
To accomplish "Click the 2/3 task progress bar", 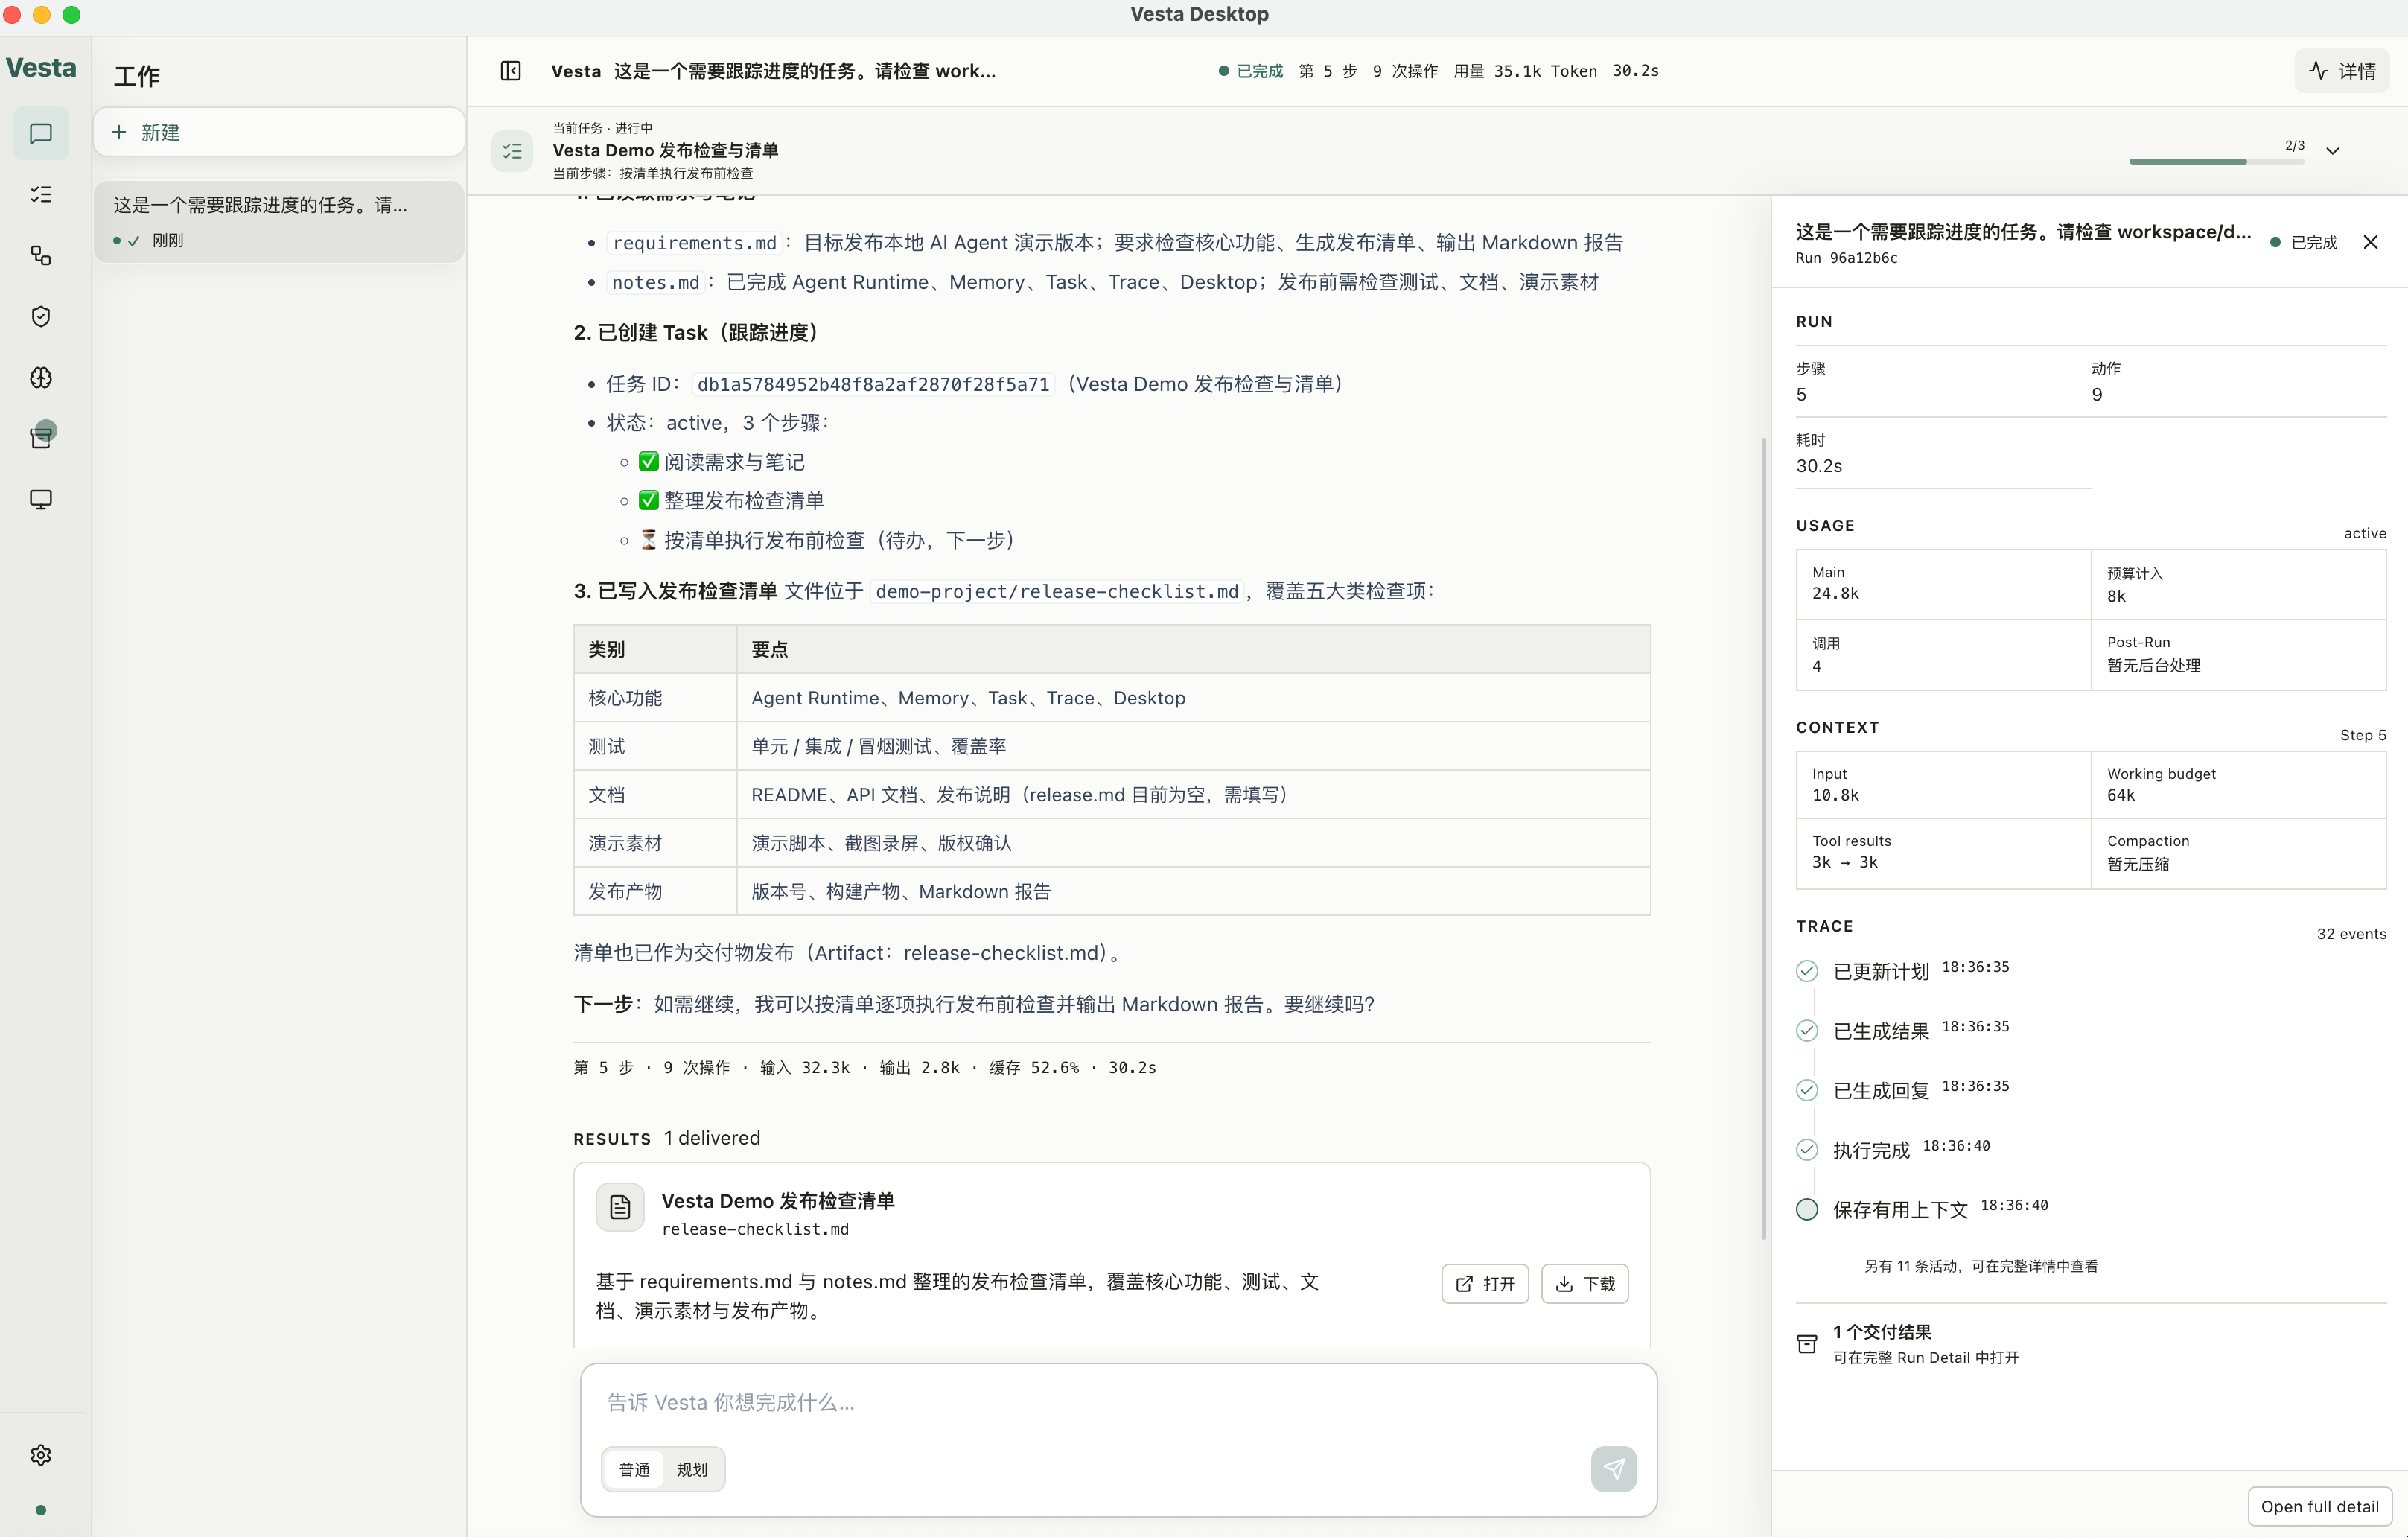I will [x=2217, y=161].
